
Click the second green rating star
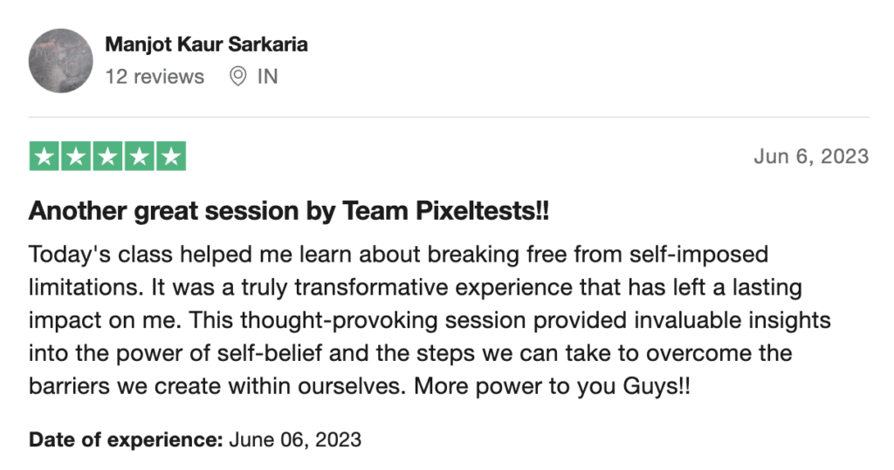coord(76,156)
